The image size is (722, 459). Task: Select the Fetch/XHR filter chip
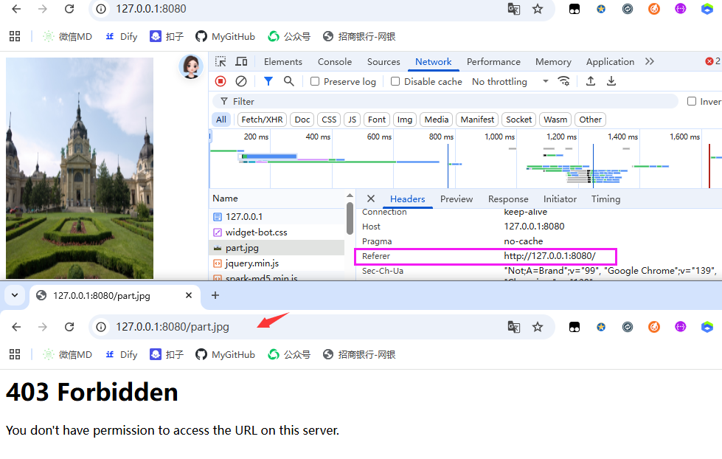click(262, 120)
